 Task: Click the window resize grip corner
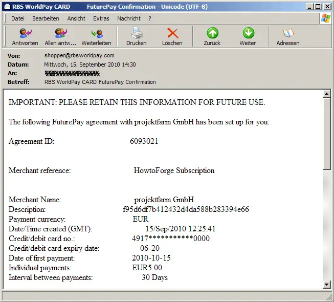[x=329, y=297]
